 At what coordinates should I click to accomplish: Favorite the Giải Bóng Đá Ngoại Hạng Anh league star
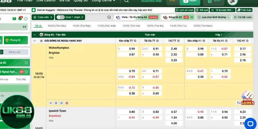(x=41, y=41)
